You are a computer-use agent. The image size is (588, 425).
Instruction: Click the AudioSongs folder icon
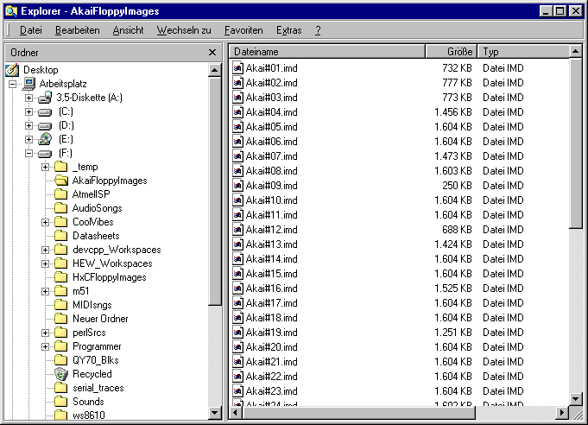pos(60,208)
